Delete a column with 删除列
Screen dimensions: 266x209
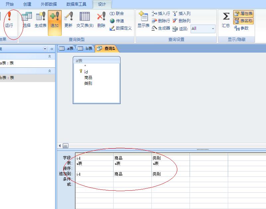182,21
